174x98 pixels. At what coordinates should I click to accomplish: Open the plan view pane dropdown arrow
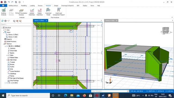tap(101, 20)
